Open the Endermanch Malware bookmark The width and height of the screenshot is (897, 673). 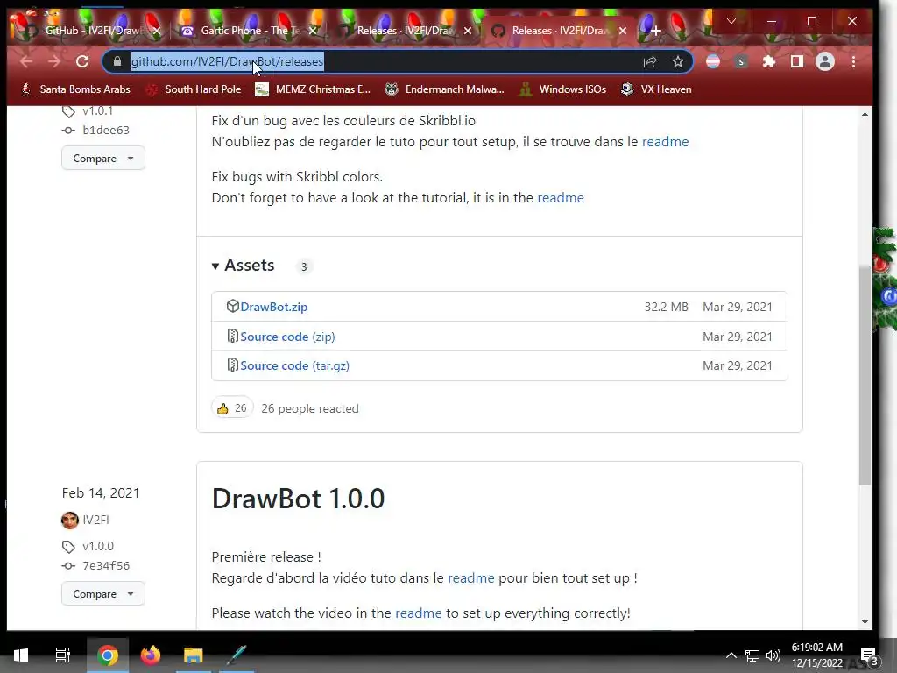[x=444, y=89]
